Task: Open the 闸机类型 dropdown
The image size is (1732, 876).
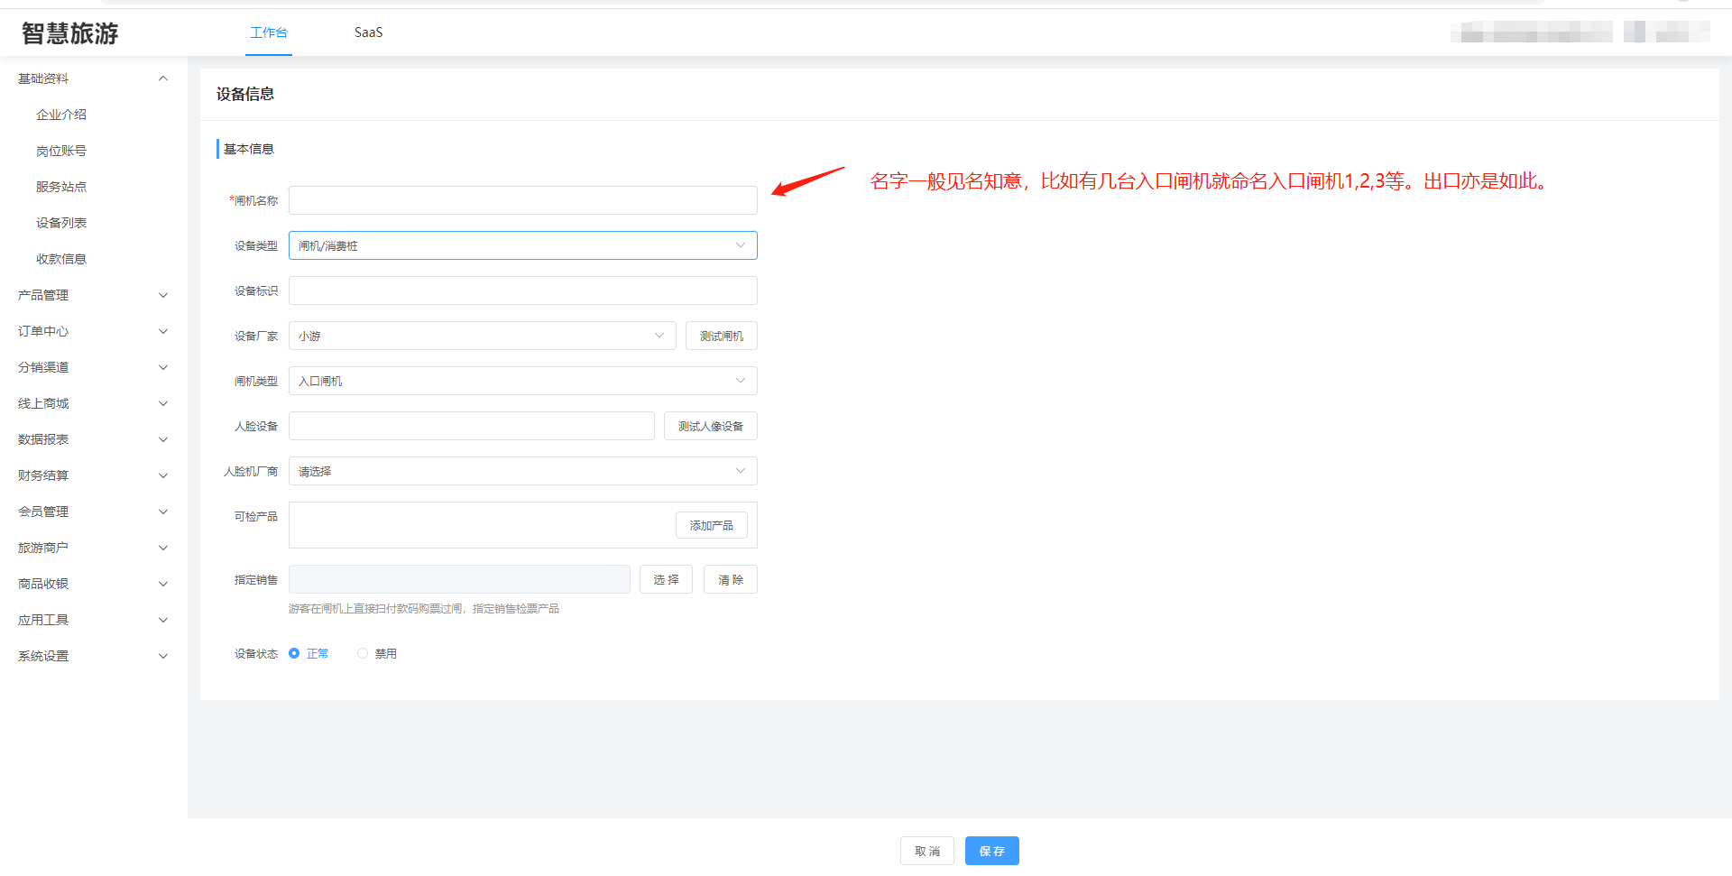Action: (522, 381)
